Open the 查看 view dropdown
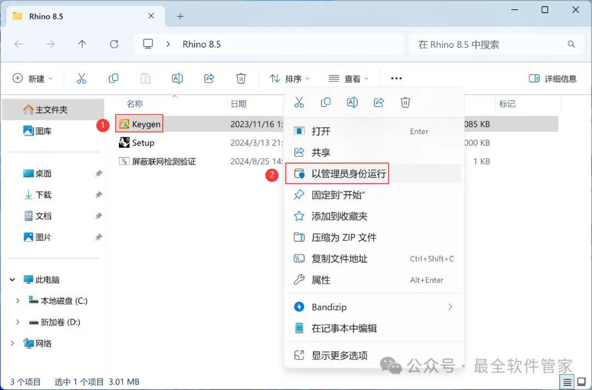 (x=349, y=78)
